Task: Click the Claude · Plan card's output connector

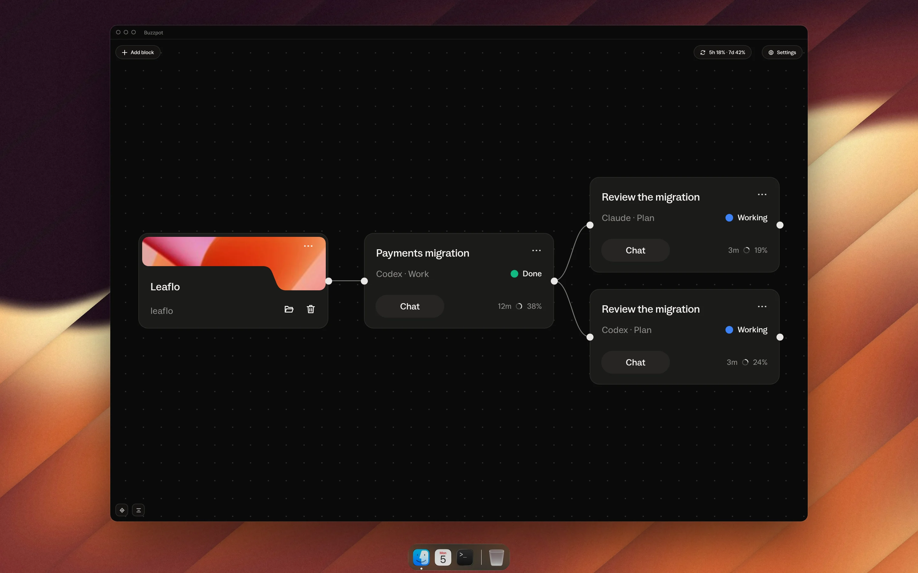Action: pos(780,225)
